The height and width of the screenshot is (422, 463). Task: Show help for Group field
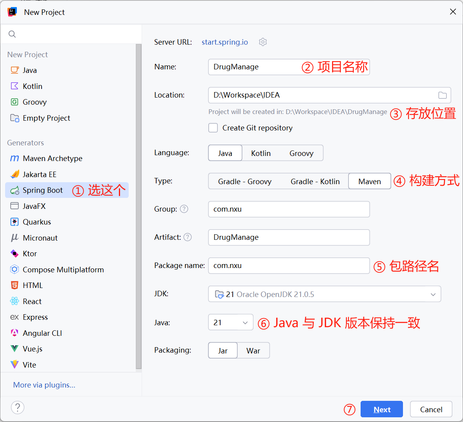click(x=184, y=209)
